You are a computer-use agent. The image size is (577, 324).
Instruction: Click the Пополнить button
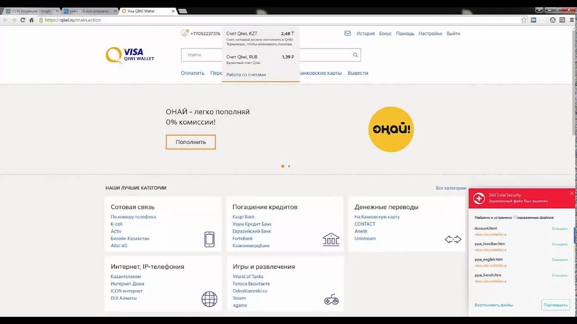pyautogui.click(x=191, y=142)
